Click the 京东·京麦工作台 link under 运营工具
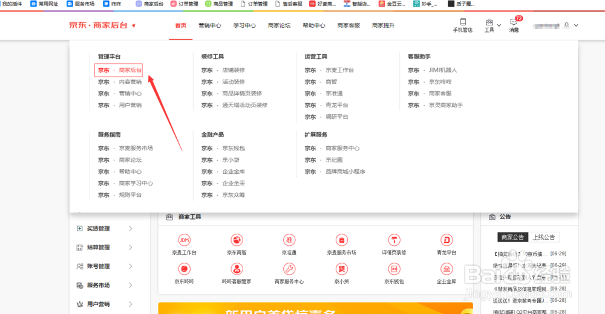 [329, 70]
